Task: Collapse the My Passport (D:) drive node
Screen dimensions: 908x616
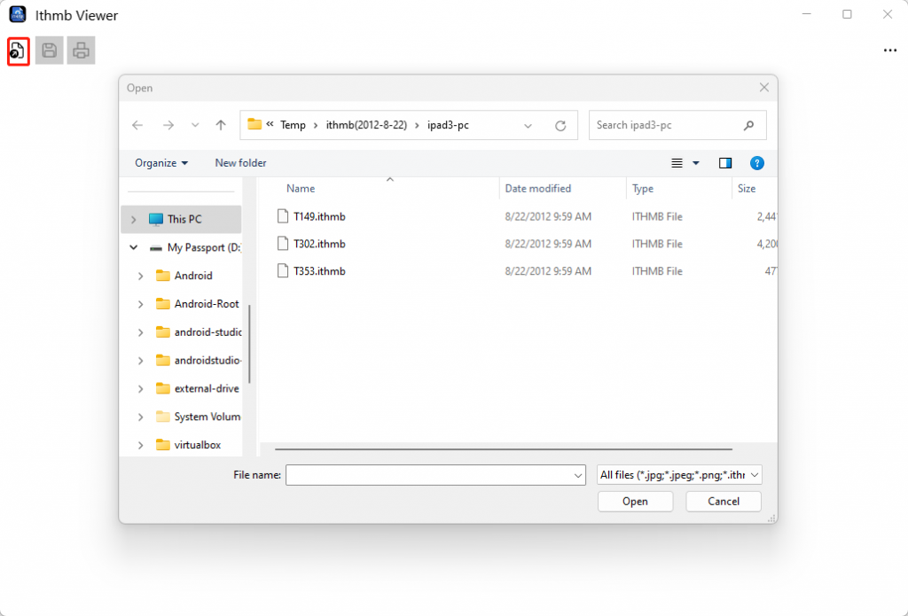Action: [134, 248]
